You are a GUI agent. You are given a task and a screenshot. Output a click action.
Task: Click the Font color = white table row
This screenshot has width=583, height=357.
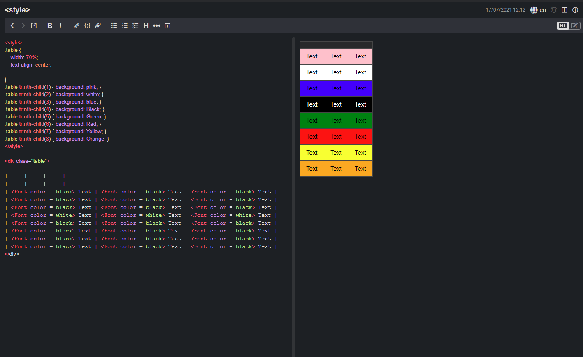141,215
